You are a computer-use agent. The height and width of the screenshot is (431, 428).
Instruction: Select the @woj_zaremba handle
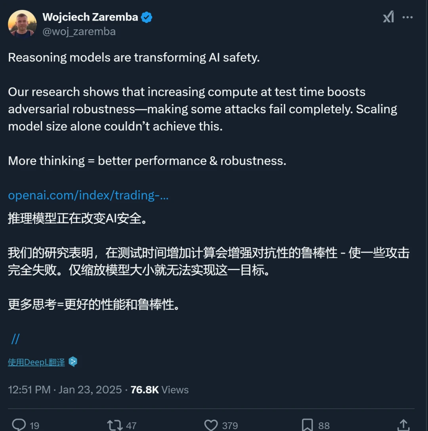pos(79,31)
